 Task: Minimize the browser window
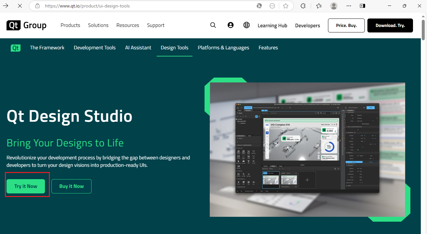tap(390, 6)
